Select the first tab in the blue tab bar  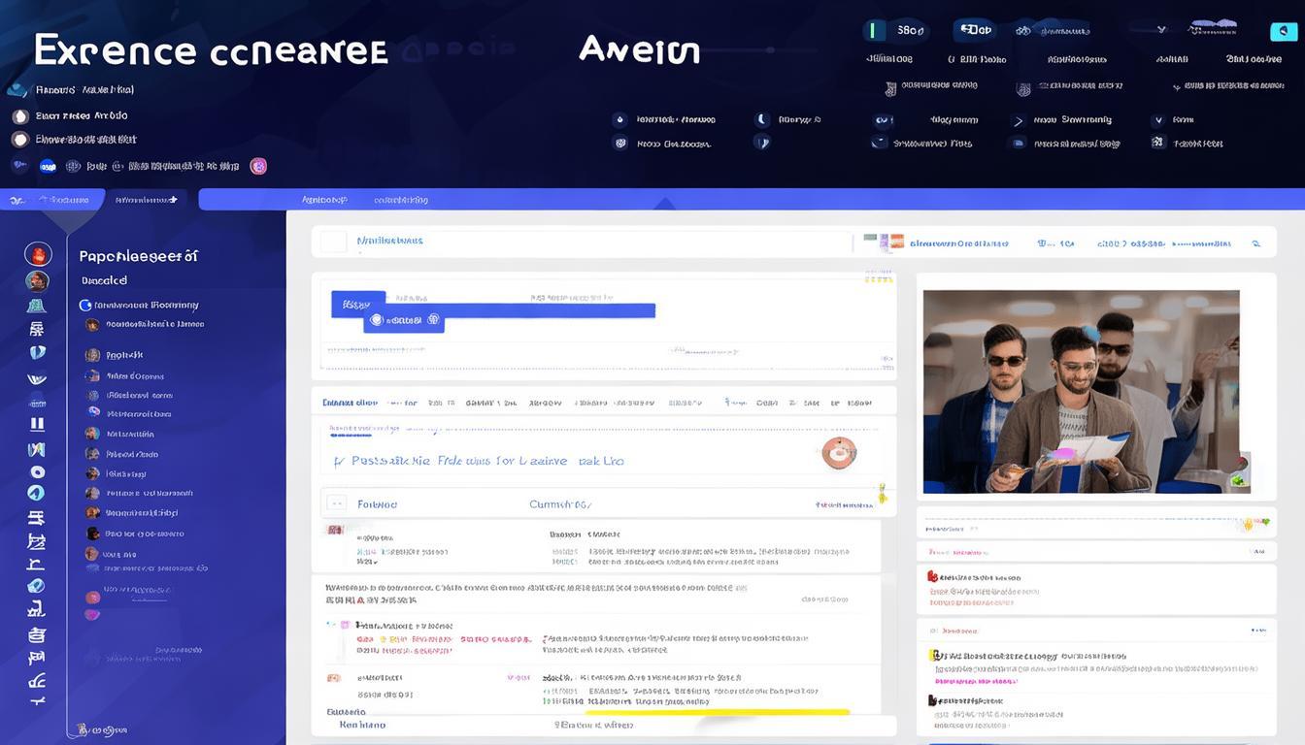pos(58,200)
